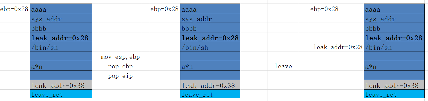Select the 'leave' instruction cell
Screen dimensions: 428x101
283,66
